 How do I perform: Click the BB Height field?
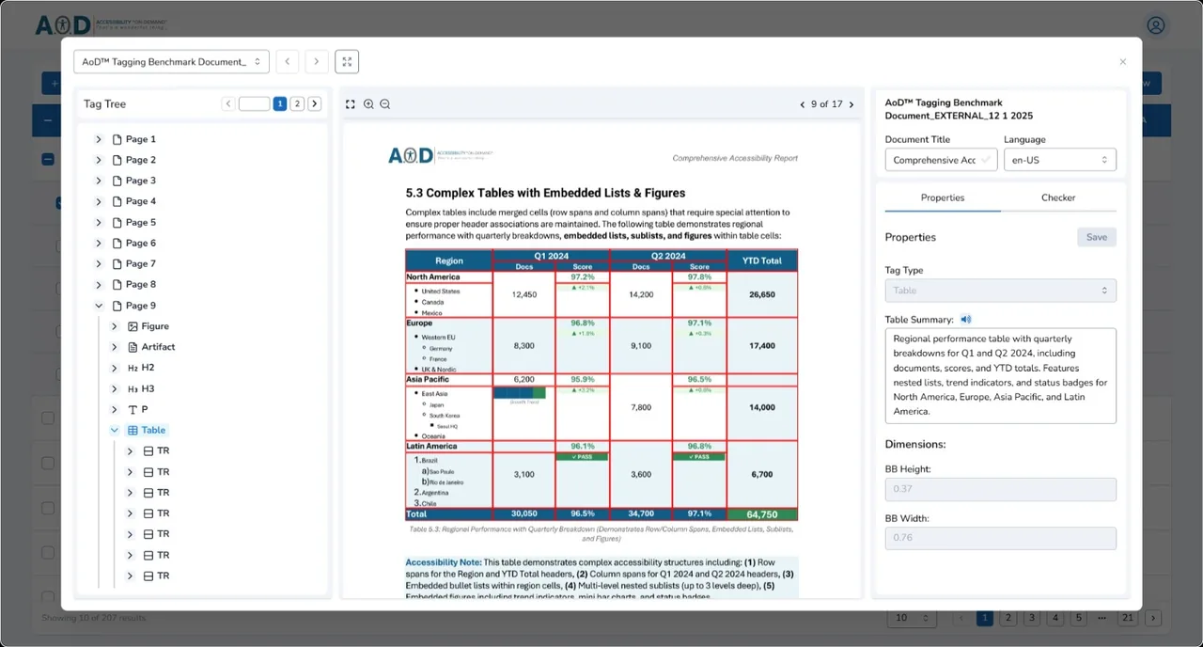click(1000, 489)
